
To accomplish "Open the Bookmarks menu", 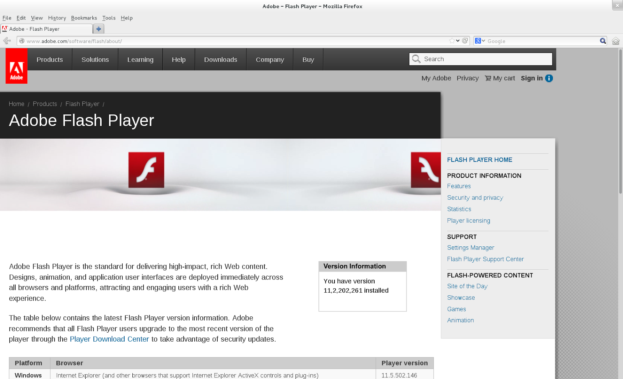I will pyautogui.click(x=84, y=18).
